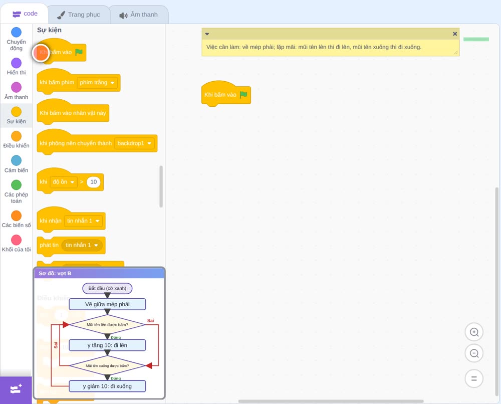
Task: Click the value 10 input in khi block
Action: (93, 182)
